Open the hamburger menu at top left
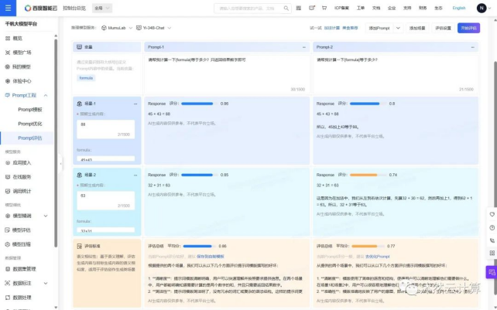This screenshot has height=310, width=497. click(8, 8)
